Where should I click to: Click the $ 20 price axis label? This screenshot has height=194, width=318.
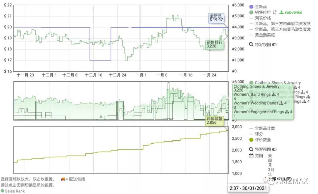click(8, 27)
